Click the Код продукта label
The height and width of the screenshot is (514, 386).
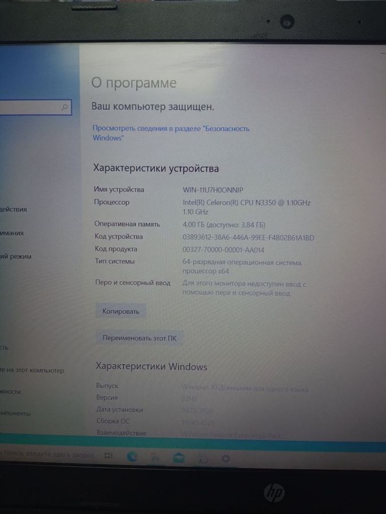[116, 249]
